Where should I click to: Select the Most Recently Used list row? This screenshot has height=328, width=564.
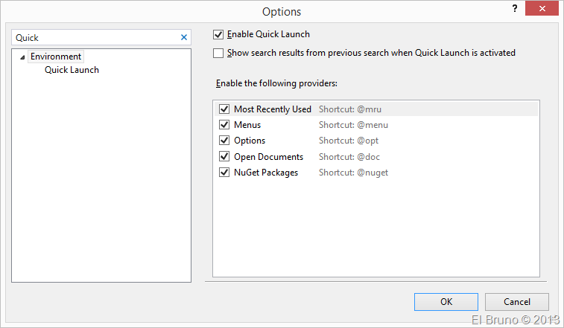point(272,109)
